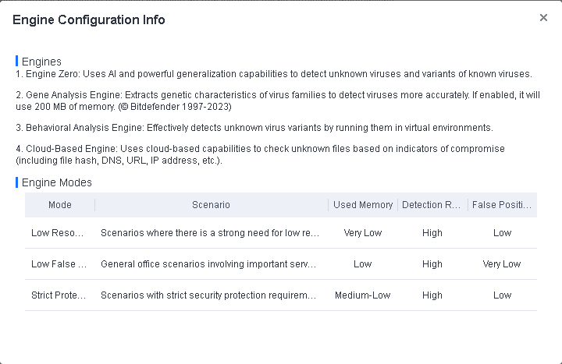Click the Very Low used memory value

363,233
